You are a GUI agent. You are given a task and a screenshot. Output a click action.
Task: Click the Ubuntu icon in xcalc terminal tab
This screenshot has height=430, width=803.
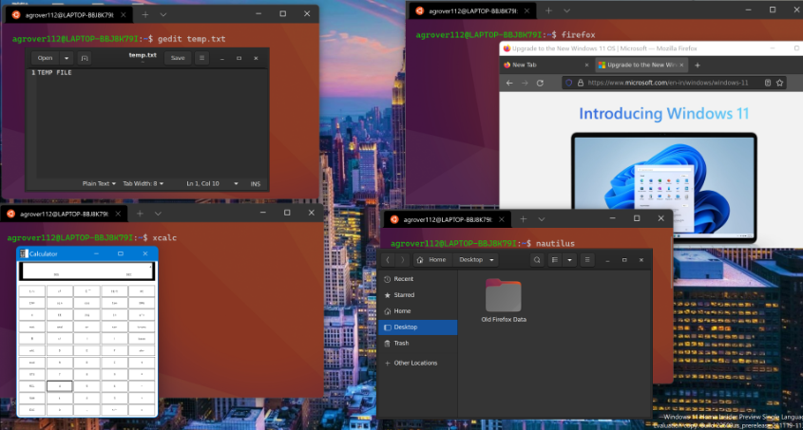tap(10, 214)
